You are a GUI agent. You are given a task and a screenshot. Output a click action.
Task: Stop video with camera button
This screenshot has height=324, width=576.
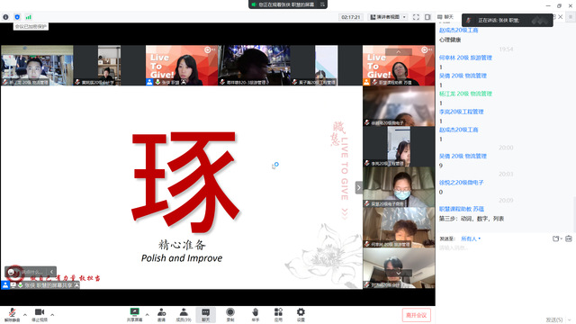[x=40, y=314]
